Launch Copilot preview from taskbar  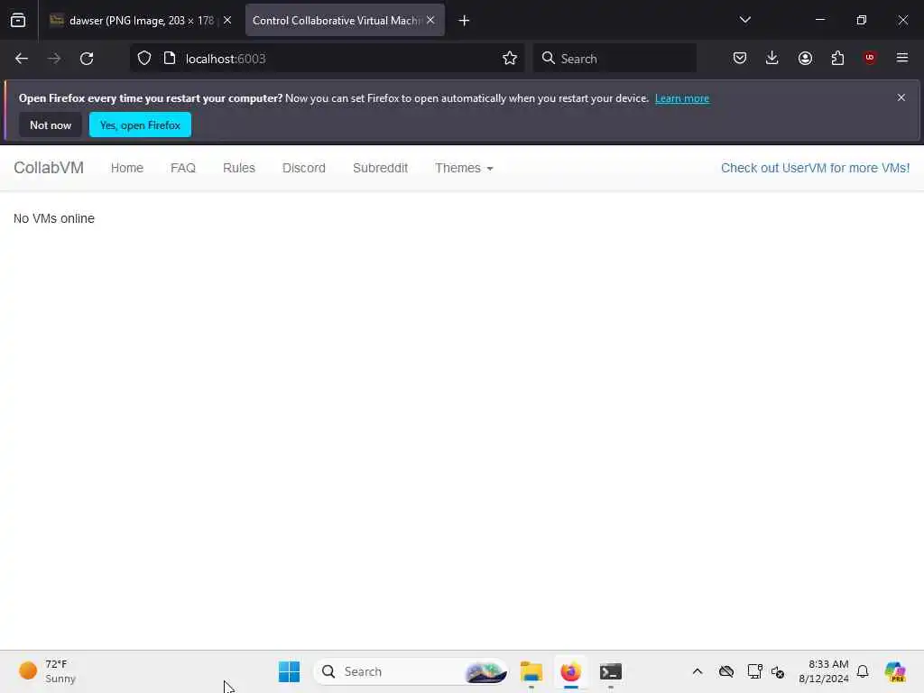[x=895, y=671]
